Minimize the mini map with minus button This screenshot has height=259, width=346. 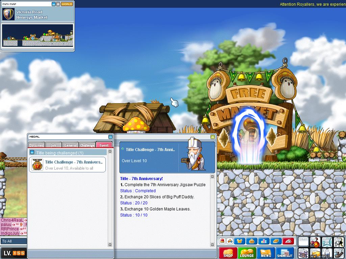[x=54, y=4]
